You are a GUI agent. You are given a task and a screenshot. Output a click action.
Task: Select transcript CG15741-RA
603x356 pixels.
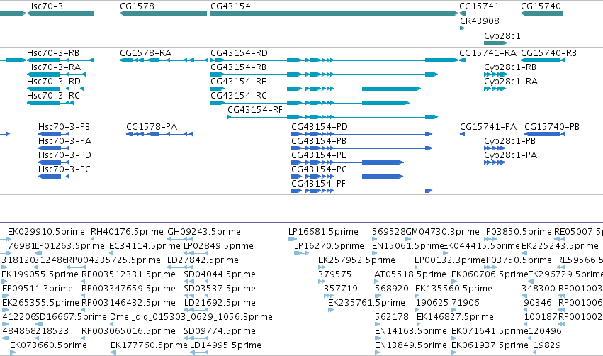click(488, 53)
